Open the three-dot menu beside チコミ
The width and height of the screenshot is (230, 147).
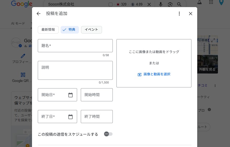pyautogui.click(x=215, y=86)
